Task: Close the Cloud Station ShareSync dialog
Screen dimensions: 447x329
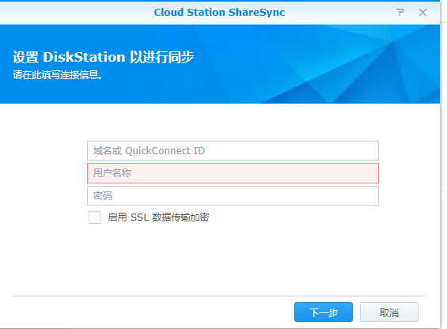Action: pyautogui.click(x=422, y=13)
